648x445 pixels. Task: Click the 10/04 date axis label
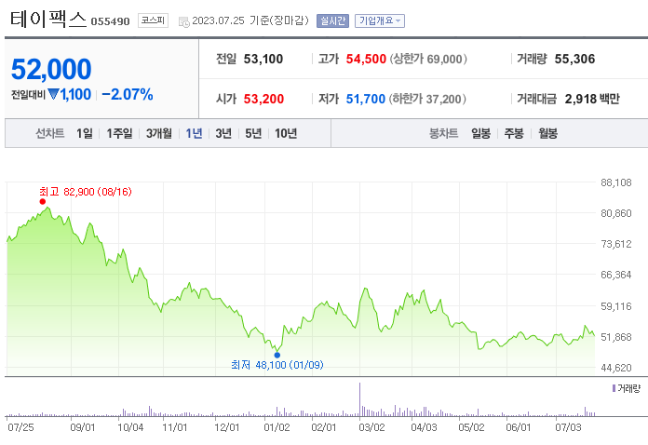tap(130, 427)
